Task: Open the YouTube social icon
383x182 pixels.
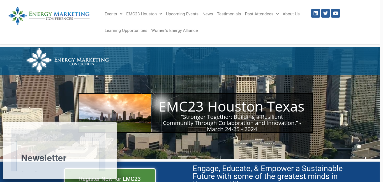Action: [335, 13]
